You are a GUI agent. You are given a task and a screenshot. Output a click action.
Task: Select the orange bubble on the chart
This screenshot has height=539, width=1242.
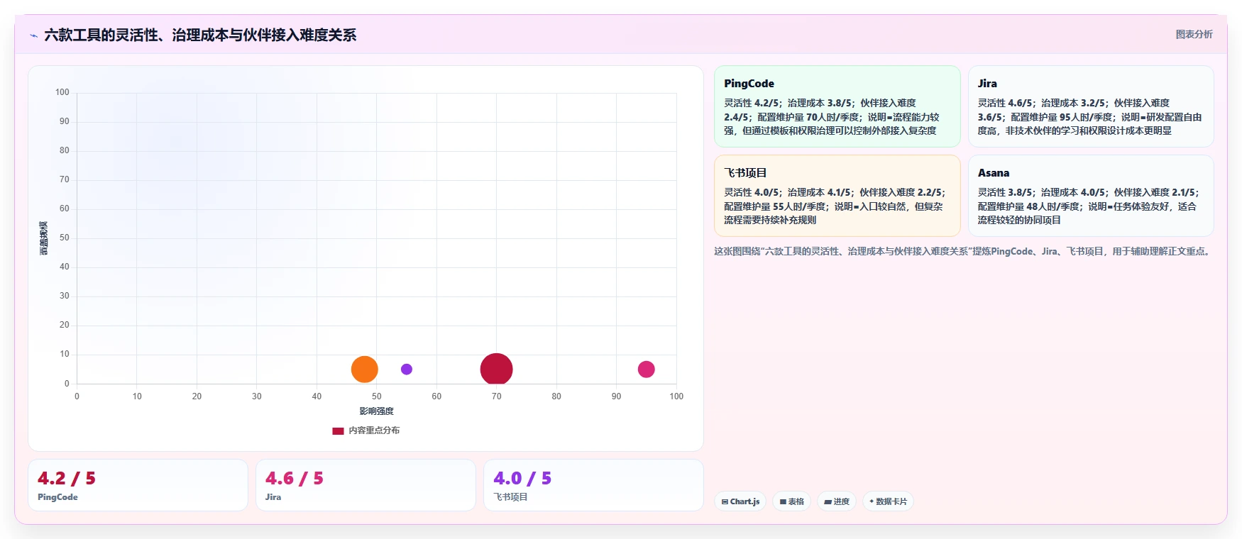pyautogui.click(x=364, y=369)
